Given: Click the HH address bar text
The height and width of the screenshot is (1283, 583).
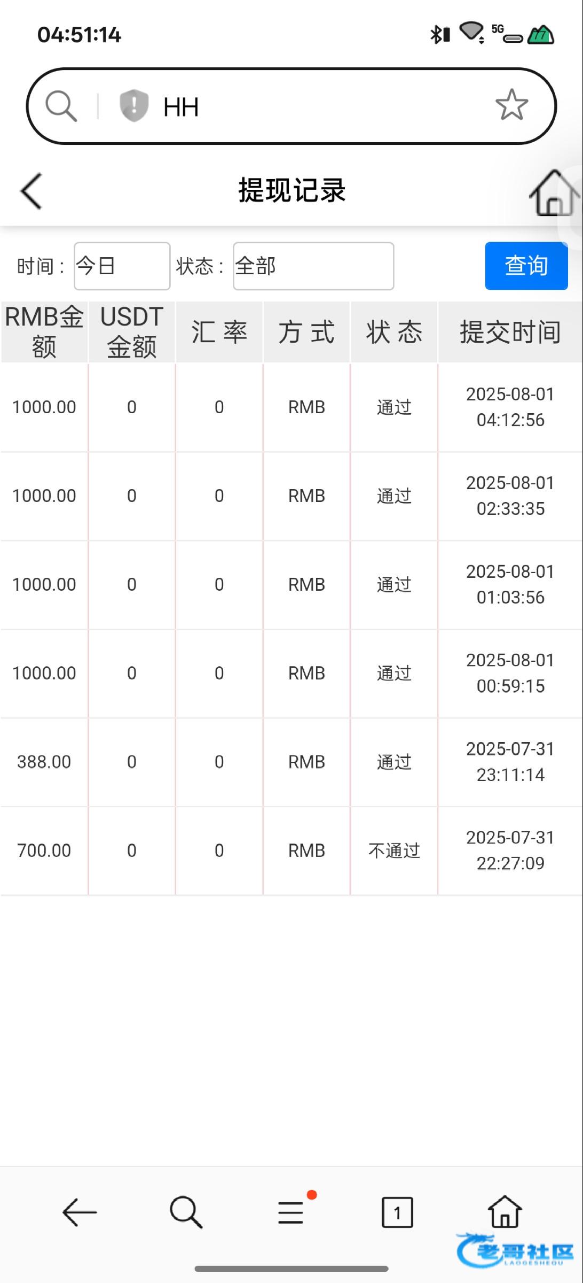Looking at the screenshot, I should pyautogui.click(x=181, y=107).
